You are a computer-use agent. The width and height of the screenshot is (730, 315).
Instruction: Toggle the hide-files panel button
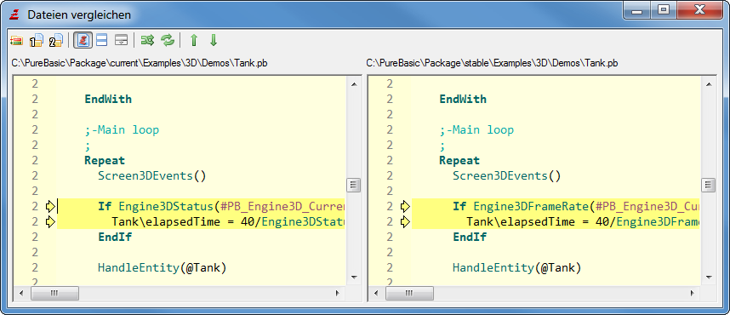click(x=121, y=41)
